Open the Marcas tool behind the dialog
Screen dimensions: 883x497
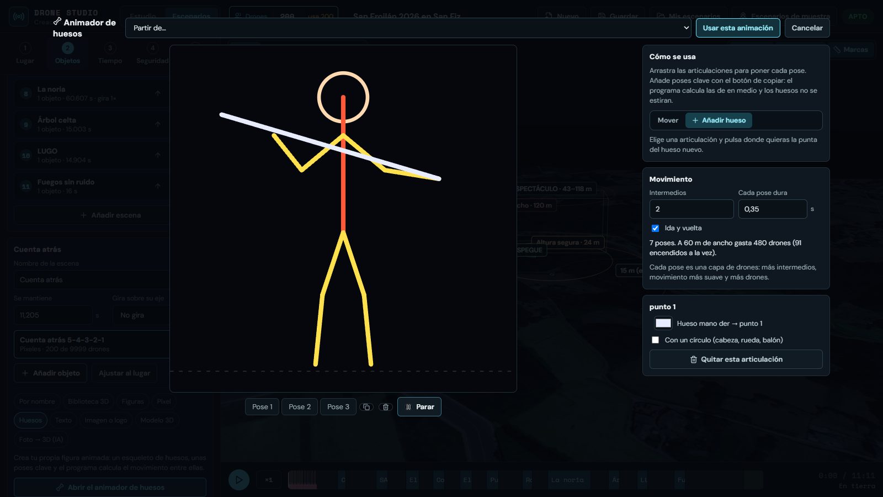coord(850,50)
